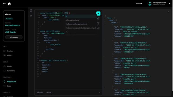
Task: Click the API logout button
Action: point(14,37)
